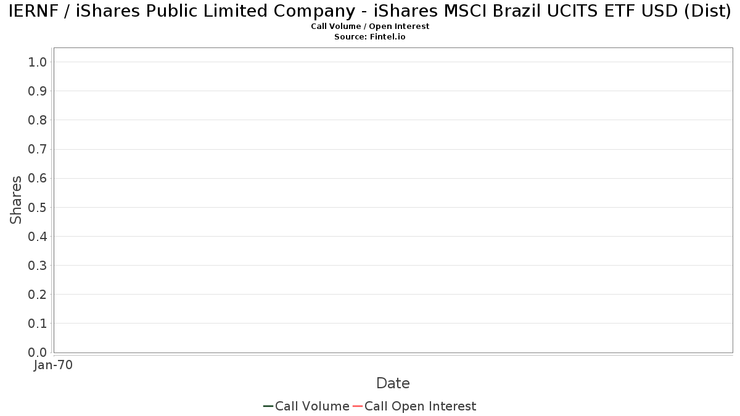Screen dimensions: 740x416
Task: Click the 0.6 y-axis tick label
Action: click(38, 178)
